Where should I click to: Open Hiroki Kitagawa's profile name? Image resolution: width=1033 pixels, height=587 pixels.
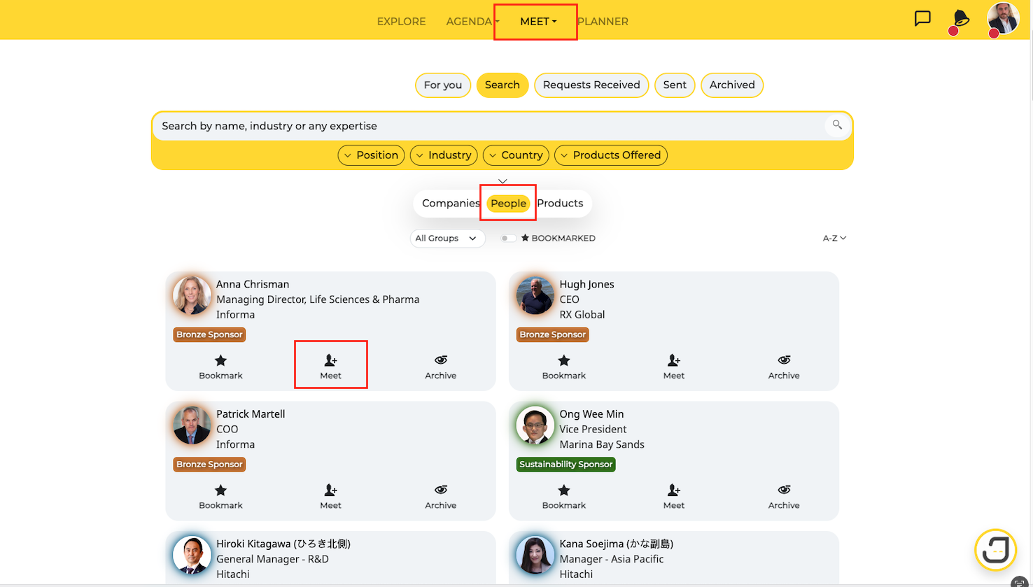(283, 544)
